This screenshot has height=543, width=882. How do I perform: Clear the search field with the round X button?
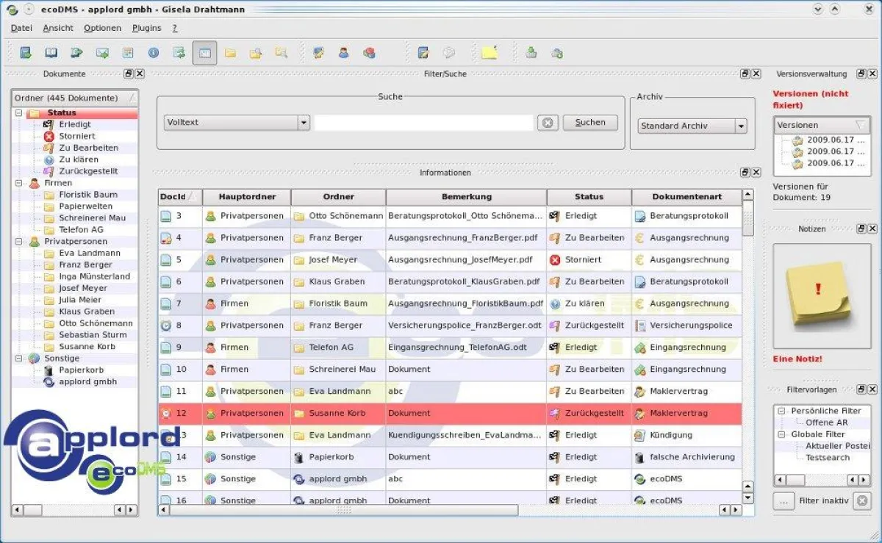pos(548,122)
